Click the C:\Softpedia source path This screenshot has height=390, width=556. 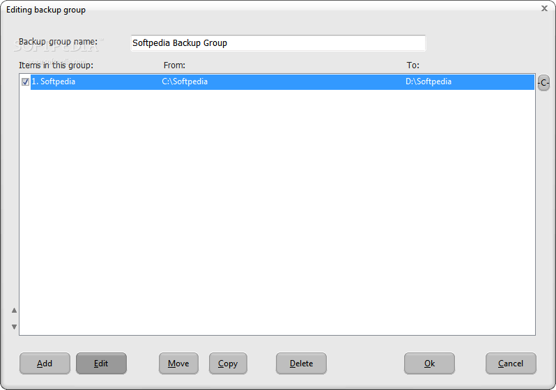[185, 81]
